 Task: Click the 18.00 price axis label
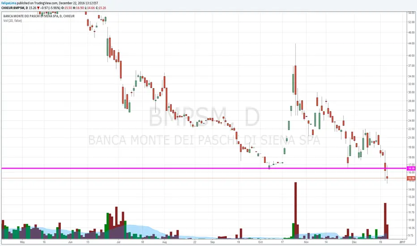(x=411, y=157)
